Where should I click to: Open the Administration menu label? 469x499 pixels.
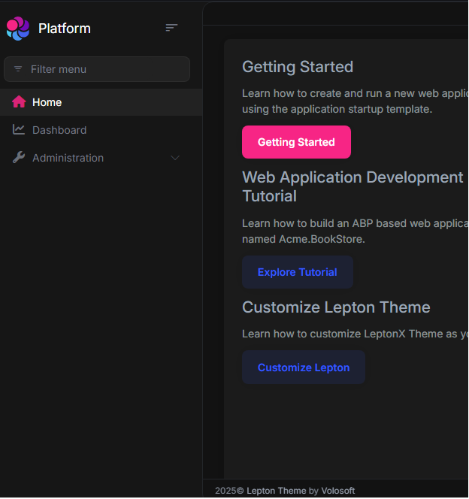point(68,158)
